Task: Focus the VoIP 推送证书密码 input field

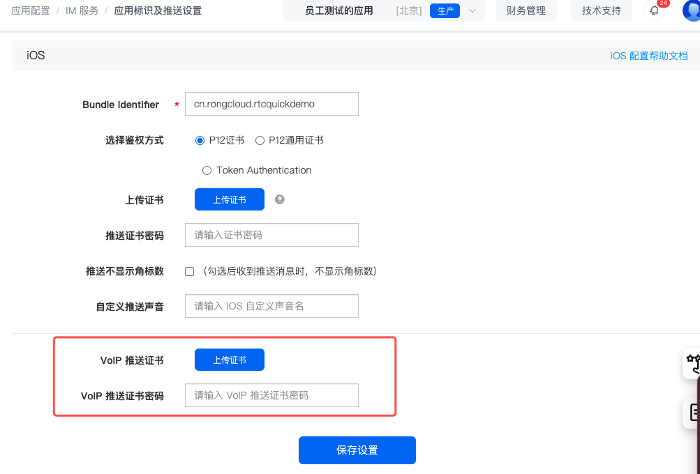Action: [271, 395]
